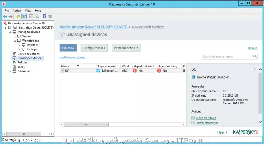Click the Kaspersky Security Center 10 root icon
Screen dimensions: 264x148
pos(5,23)
